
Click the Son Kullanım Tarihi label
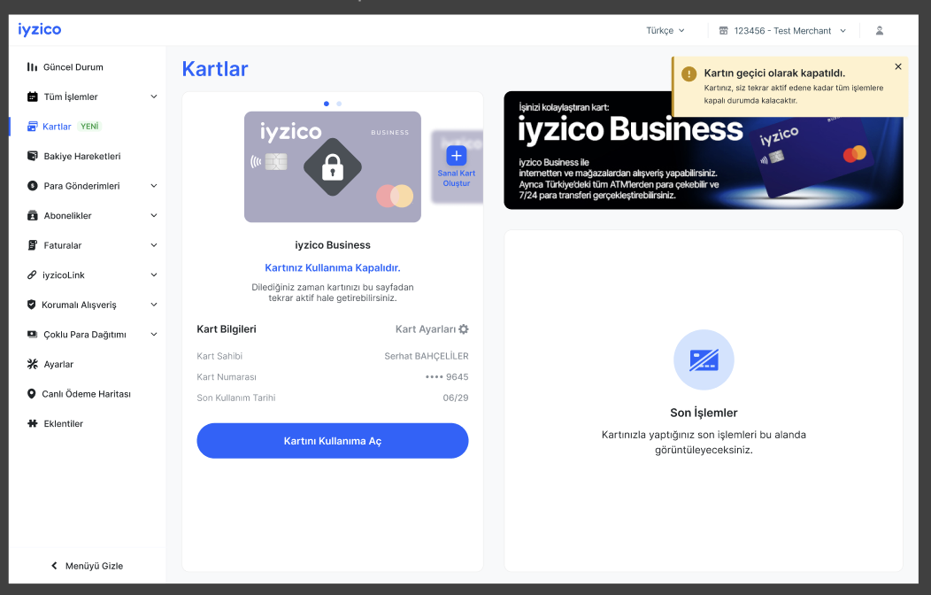pos(236,398)
